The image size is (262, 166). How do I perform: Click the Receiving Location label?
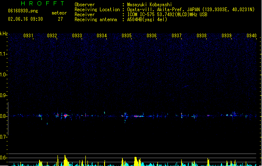[x=97, y=10]
